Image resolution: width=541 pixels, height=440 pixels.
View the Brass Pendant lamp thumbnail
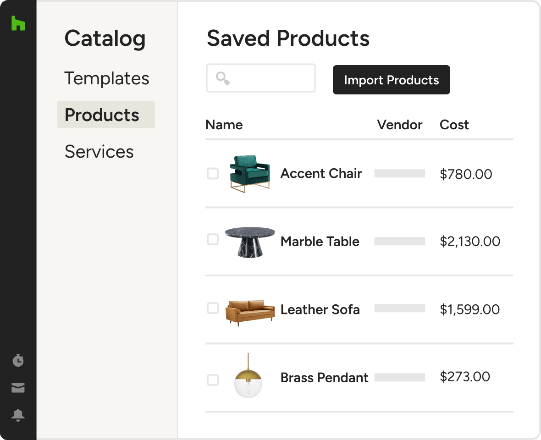248,376
